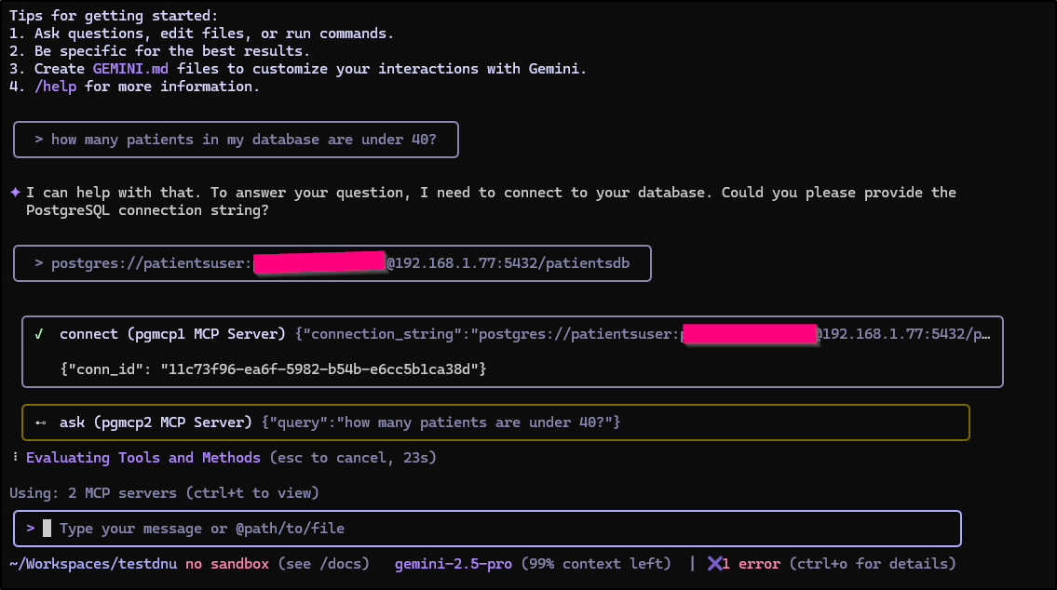Select the 'no sandbox' status indicator
The width and height of the screenshot is (1057, 590).
coord(227,564)
